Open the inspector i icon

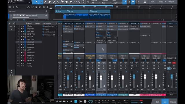(x=13, y=7)
